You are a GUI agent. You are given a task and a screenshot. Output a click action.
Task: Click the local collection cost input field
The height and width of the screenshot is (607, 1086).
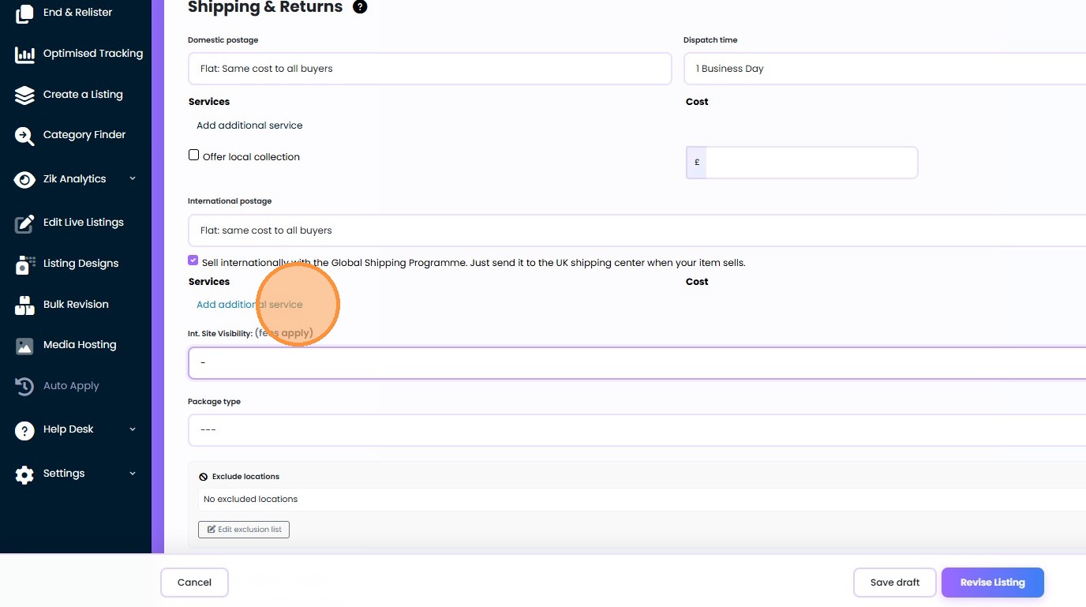click(x=811, y=163)
